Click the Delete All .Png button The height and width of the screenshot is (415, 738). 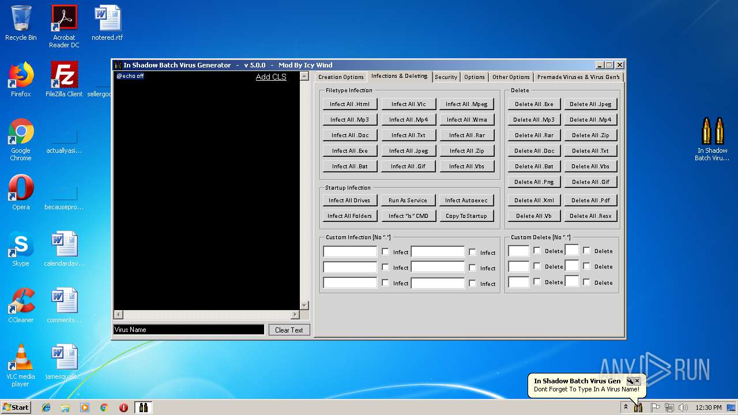tap(534, 182)
